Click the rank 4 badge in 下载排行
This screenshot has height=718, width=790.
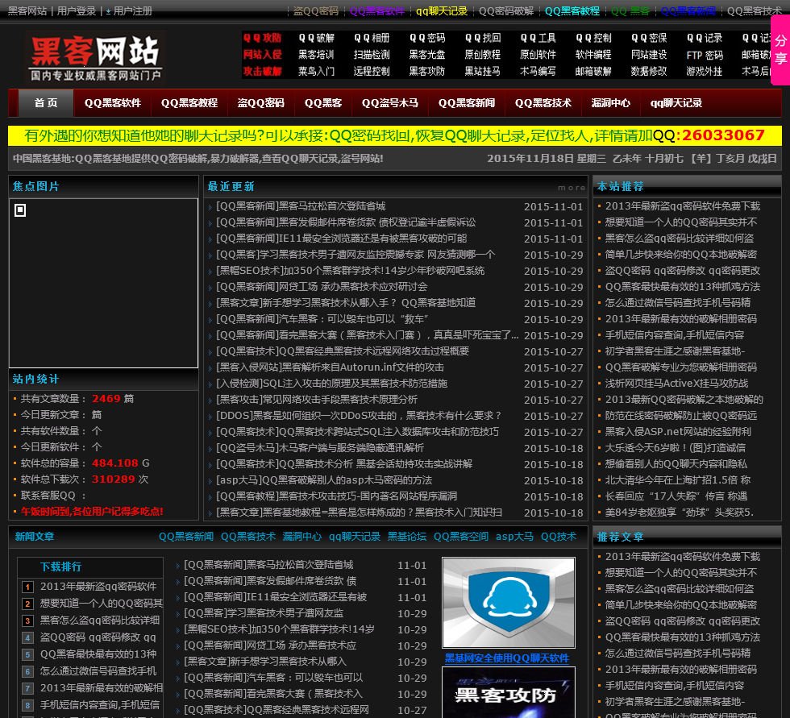click(x=27, y=637)
